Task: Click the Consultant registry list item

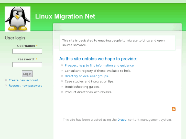Action: [x=98, y=71]
